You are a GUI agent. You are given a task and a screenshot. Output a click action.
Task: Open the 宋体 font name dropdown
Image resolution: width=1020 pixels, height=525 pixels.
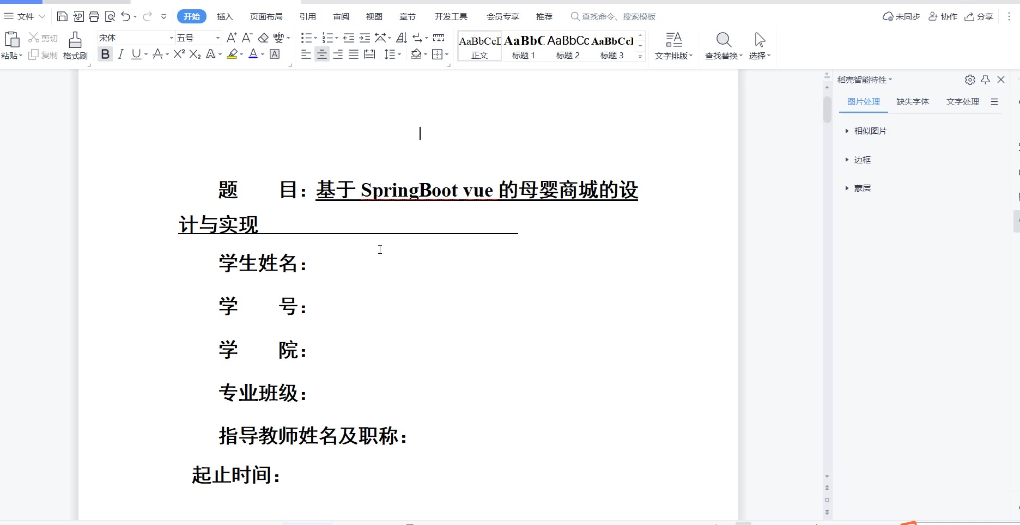pos(171,38)
